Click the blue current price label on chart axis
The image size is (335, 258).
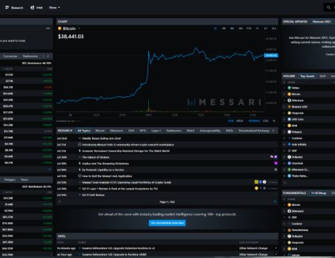(271, 55)
